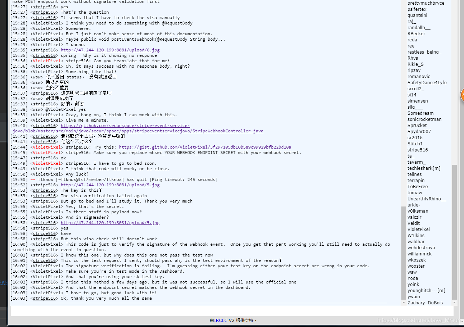Select user Spydar007 in the nick list

419,132
